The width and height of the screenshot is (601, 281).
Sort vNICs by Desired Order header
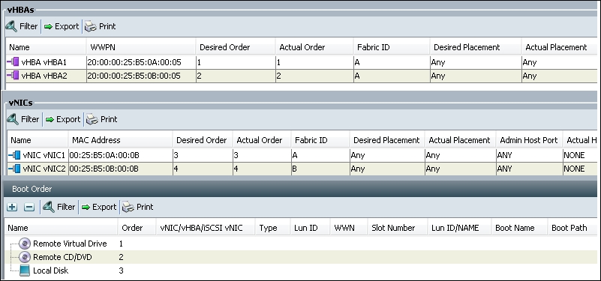pos(203,141)
